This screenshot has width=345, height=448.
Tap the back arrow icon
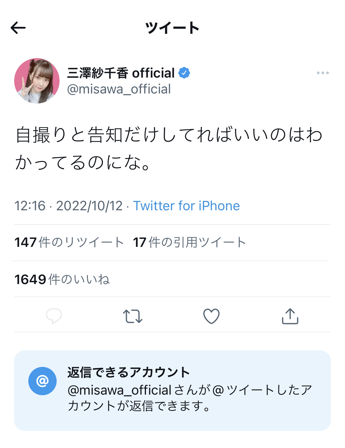pos(18,28)
